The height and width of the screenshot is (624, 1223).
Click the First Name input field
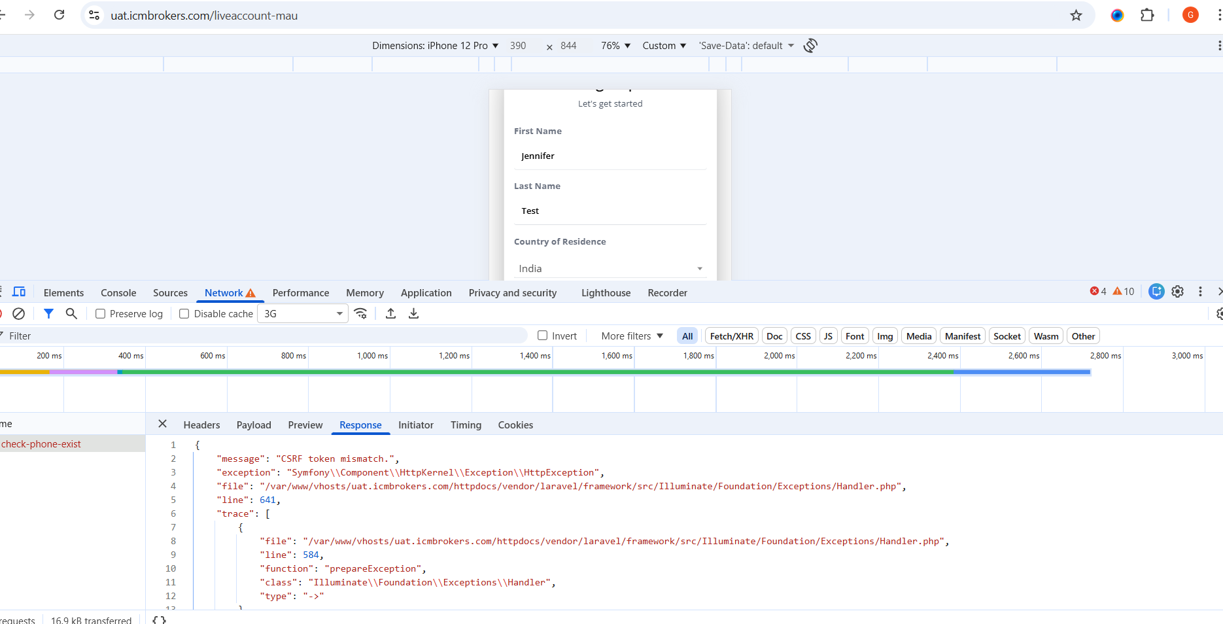point(610,156)
